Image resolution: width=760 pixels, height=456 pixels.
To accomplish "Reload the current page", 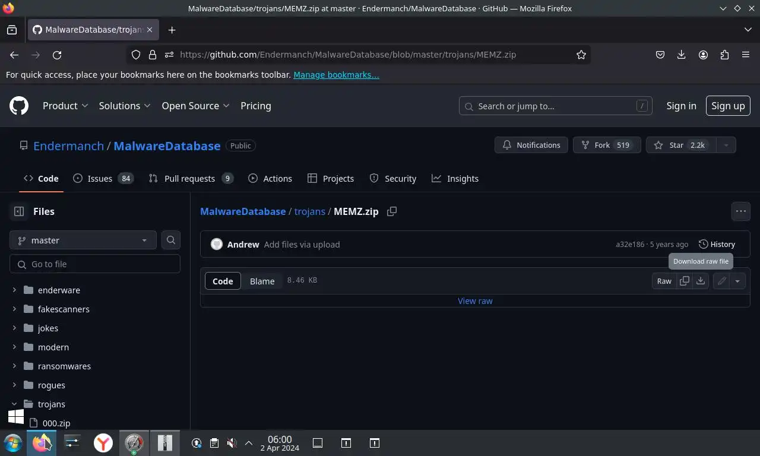I will pos(57,55).
